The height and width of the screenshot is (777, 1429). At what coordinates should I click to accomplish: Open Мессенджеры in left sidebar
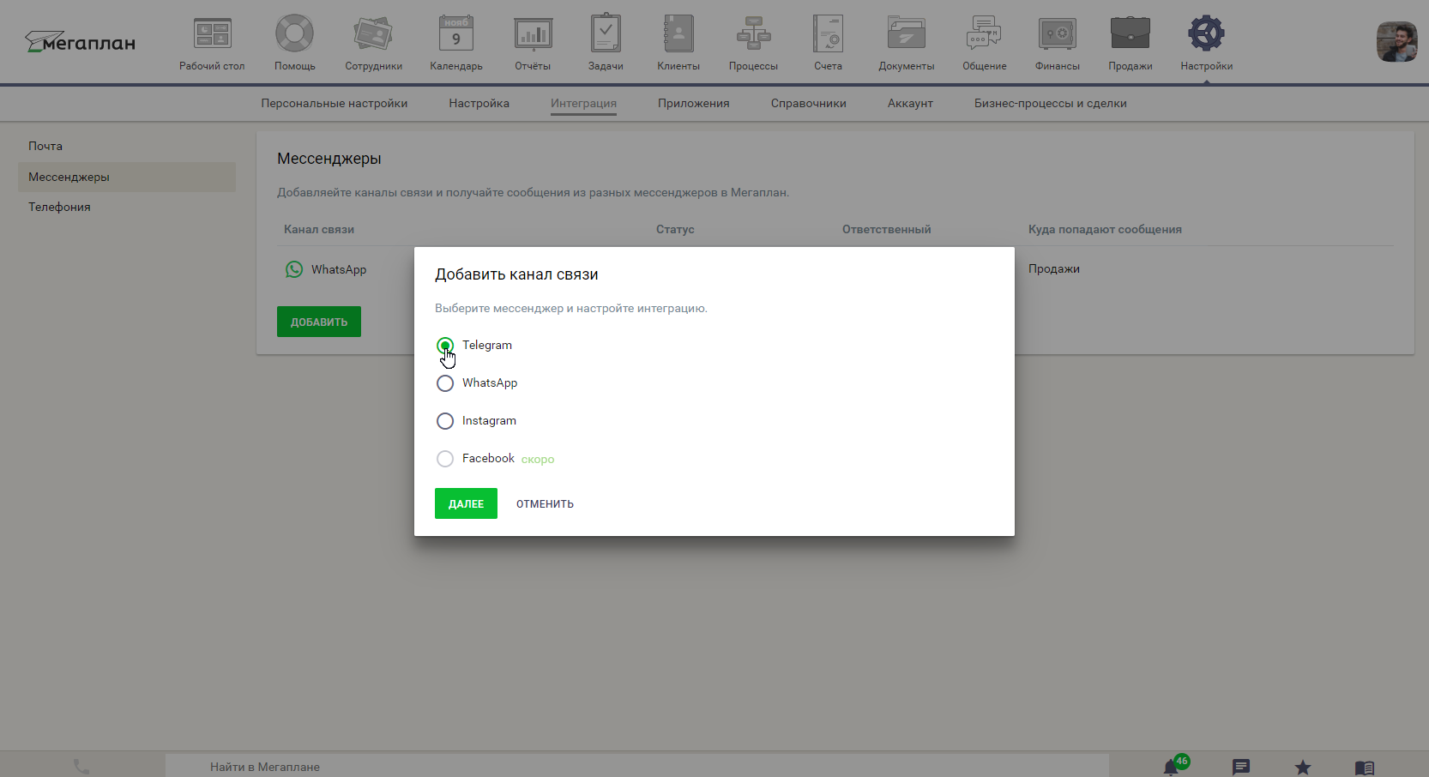[127, 178]
